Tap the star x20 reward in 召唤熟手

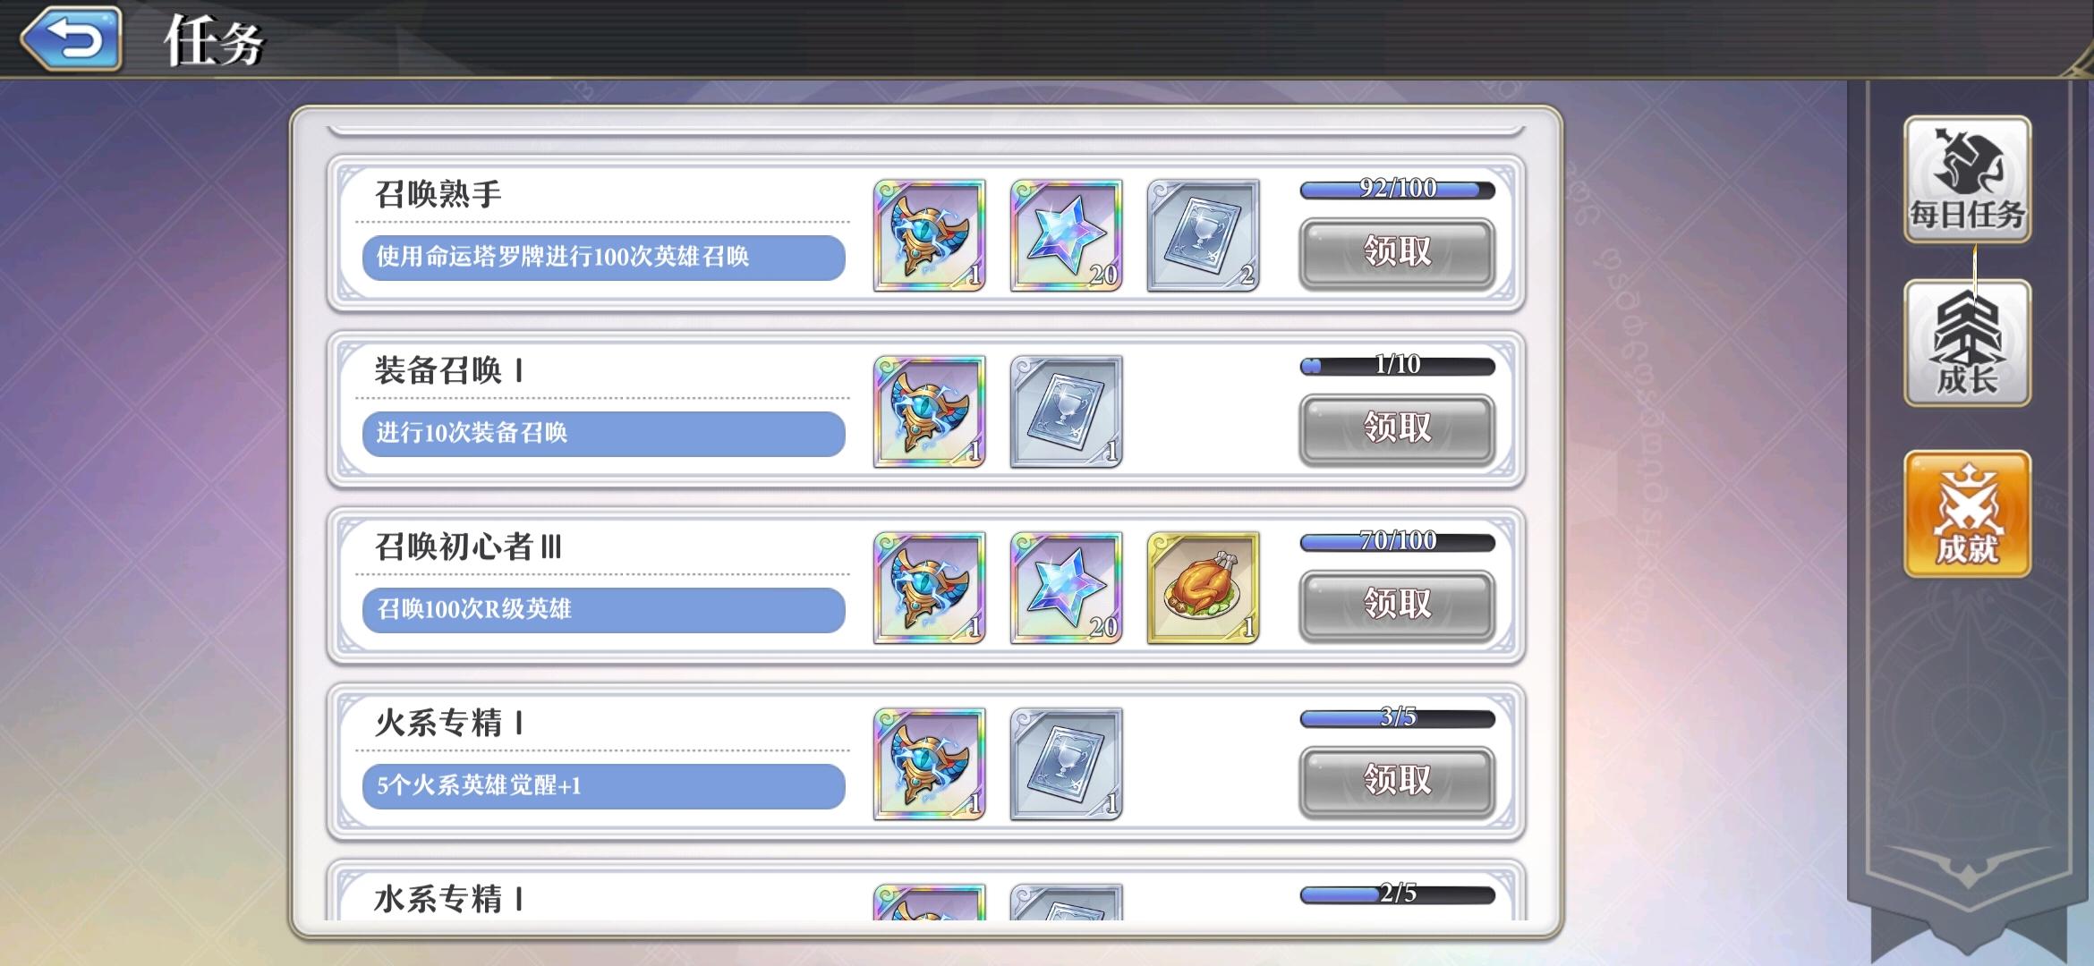[x=1066, y=235]
